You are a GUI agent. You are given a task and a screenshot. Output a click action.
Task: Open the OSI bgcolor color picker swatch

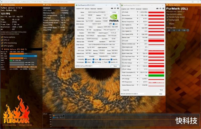coord(188,30)
